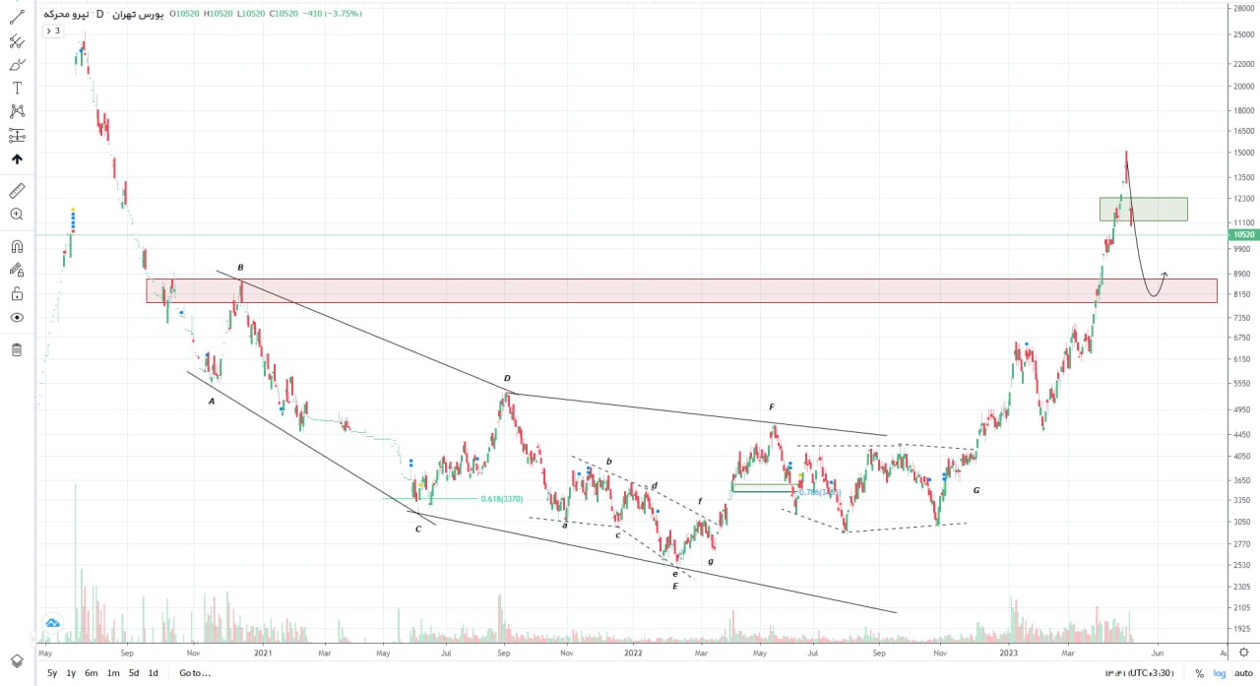Open the XABCD patterns tool
This screenshot has width=1260, height=686.
tap(17, 111)
